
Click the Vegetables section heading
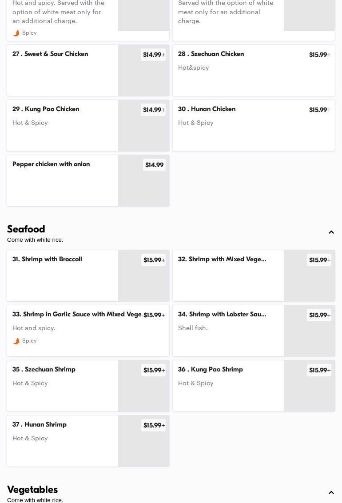32,490
